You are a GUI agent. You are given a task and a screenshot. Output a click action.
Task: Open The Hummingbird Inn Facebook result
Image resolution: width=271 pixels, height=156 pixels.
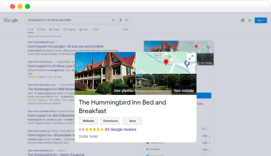pos(56,155)
